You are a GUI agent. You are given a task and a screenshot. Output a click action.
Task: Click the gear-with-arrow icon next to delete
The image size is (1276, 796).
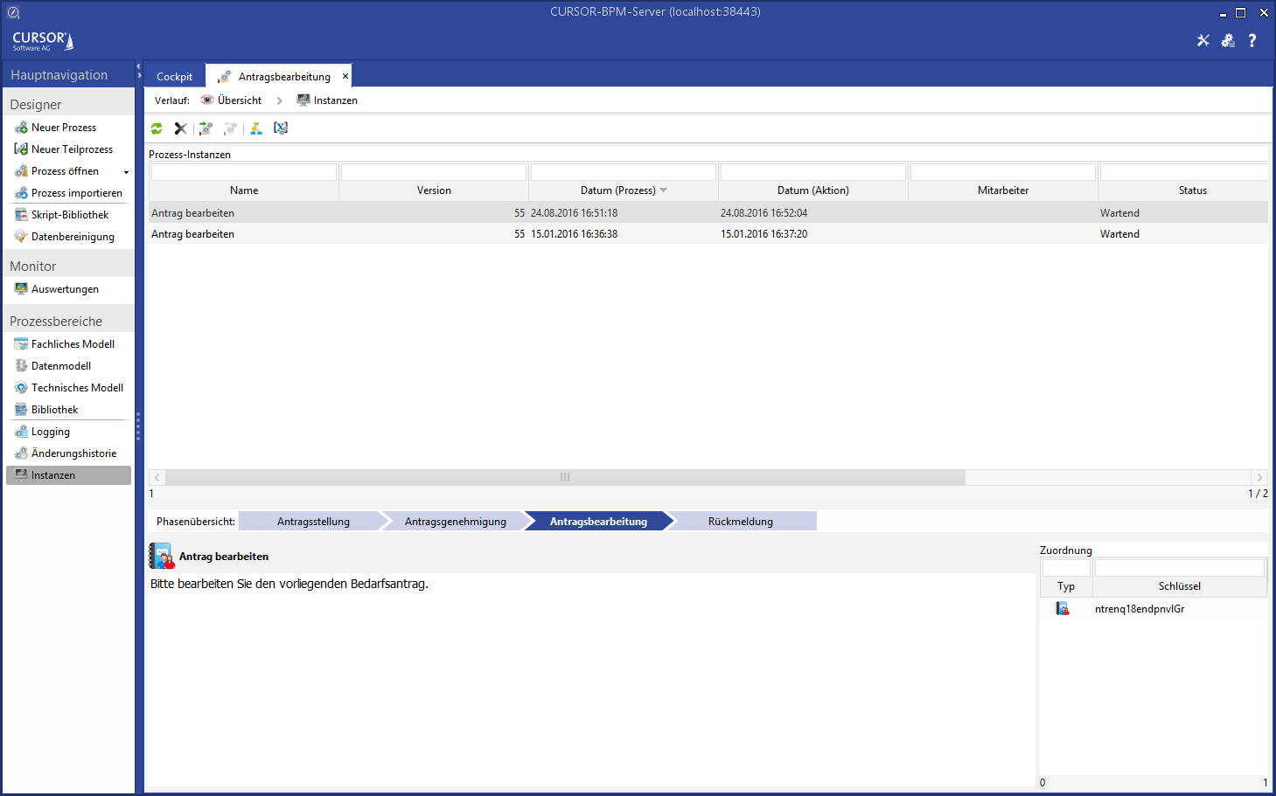point(206,128)
